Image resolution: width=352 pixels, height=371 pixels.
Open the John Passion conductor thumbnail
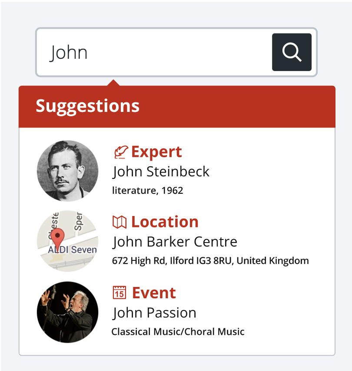tap(68, 312)
